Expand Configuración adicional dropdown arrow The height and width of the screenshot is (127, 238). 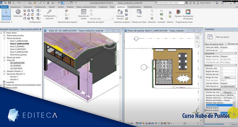tap(56, 17)
